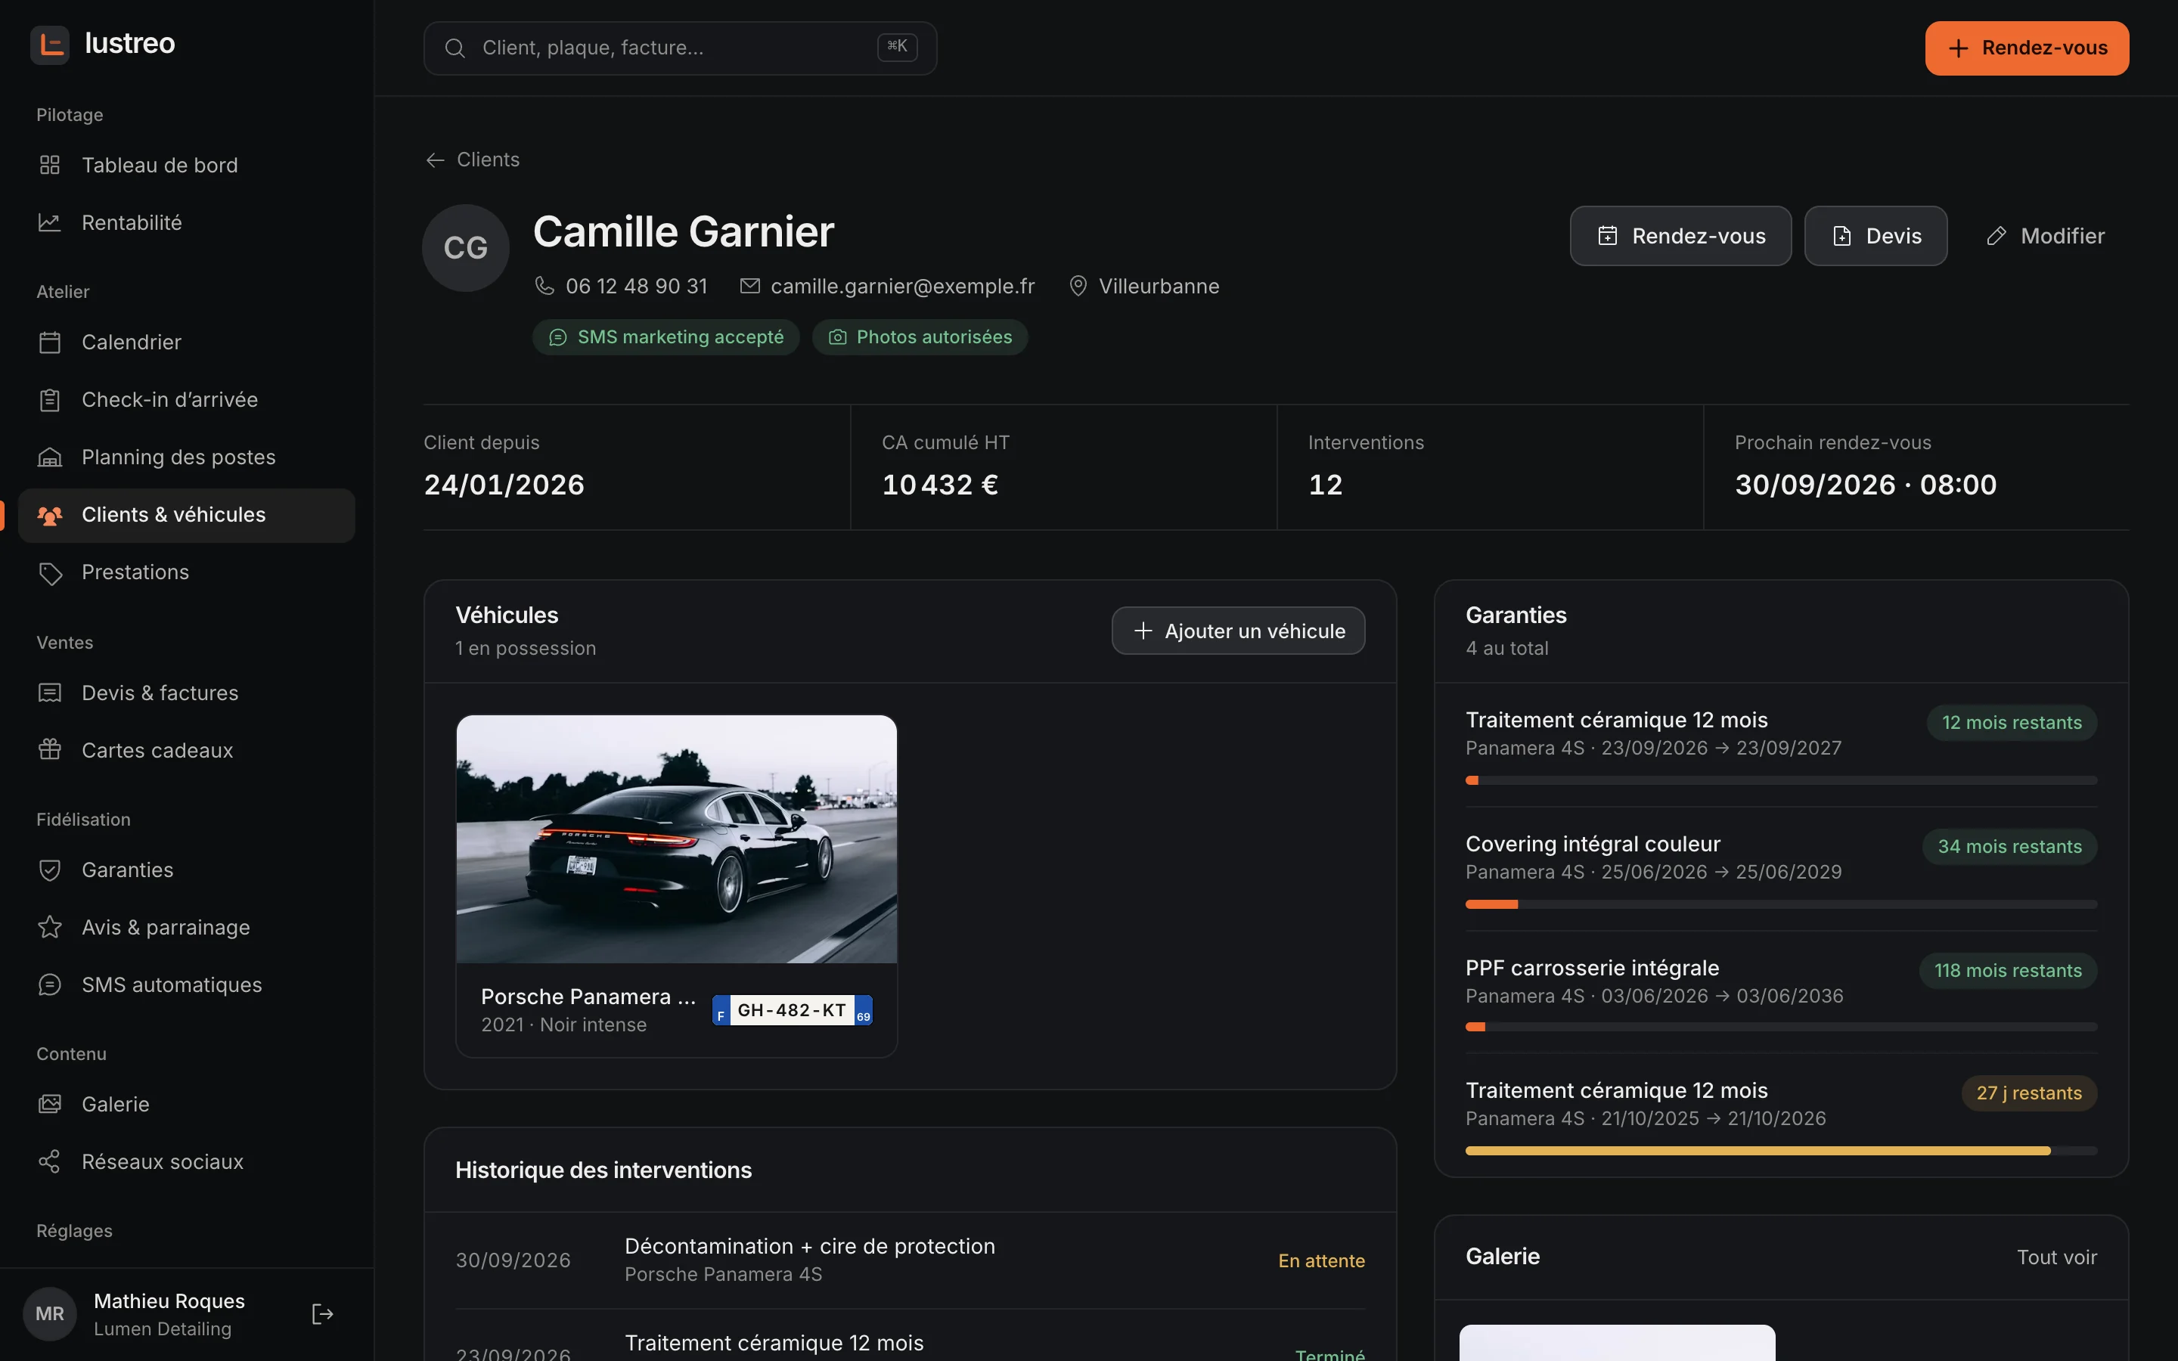Click Tout voir in Galerie
This screenshot has height=1361, width=2178.
click(x=2056, y=1257)
